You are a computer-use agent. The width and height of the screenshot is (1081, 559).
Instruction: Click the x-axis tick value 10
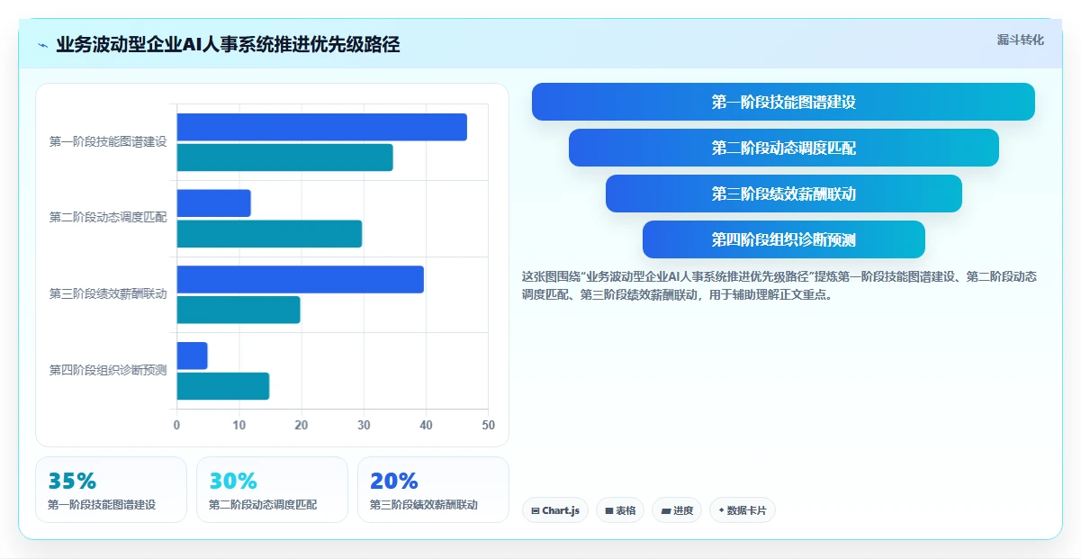(239, 425)
